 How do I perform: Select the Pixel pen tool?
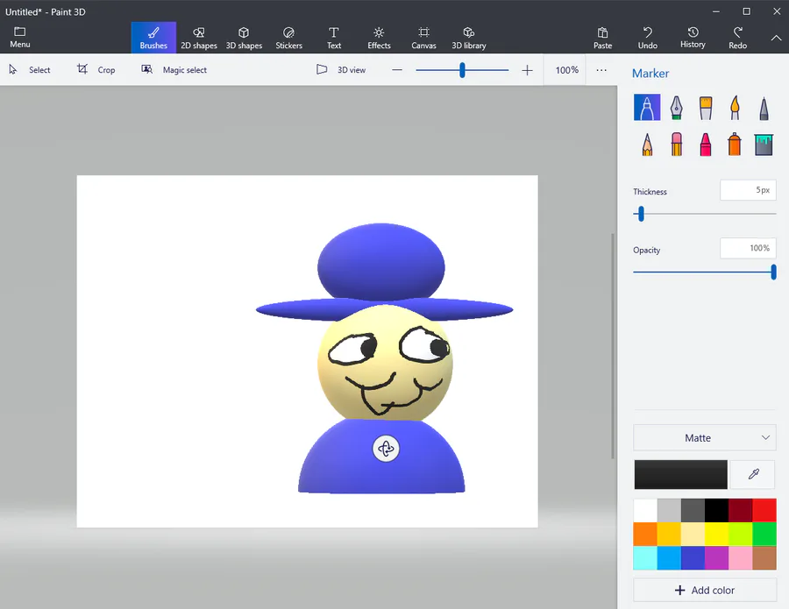tap(764, 108)
